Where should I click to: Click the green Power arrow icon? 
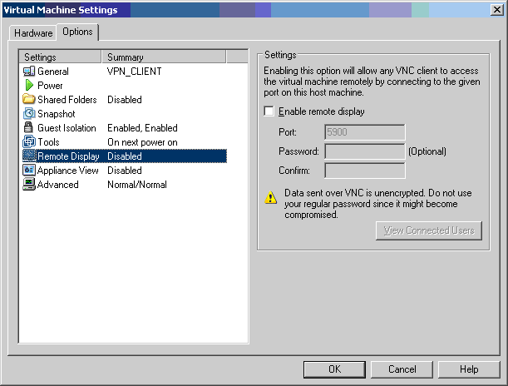29,86
